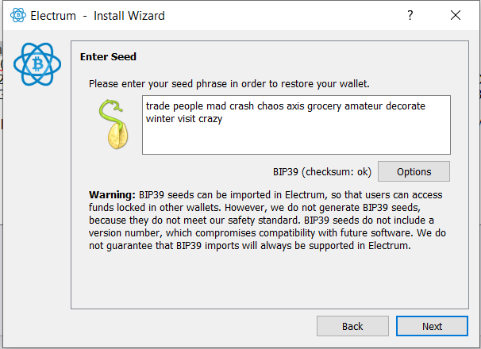Click the bold 'Warning:' label
Screen dimensions: 481x349
pos(112,195)
